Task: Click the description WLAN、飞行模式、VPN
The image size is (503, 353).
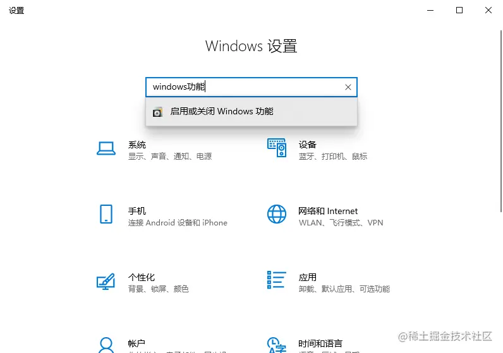Action: (341, 222)
